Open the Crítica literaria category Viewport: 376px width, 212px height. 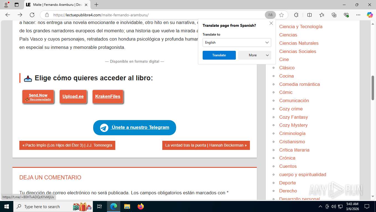(x=294, y=150)
